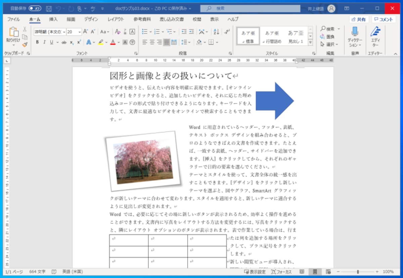Click the 共有 (Share) button
403x278 pixels.
(x=359, y=19)
